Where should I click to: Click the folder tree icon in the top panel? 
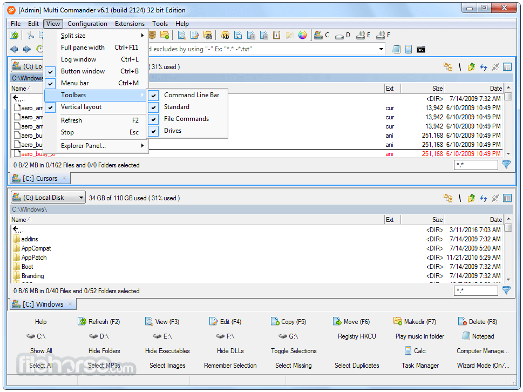point(448,67)
